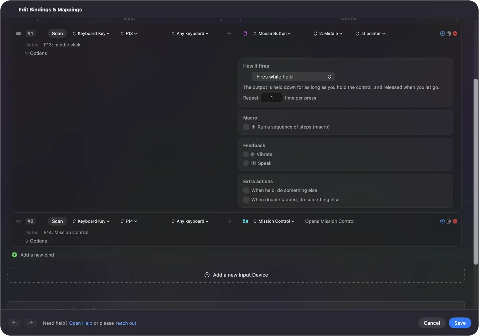
Task: Click the 'reach out' link
Action: click(126, 323)
